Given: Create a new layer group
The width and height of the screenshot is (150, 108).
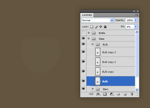Looking at the screenshot, I should (118, 94).
